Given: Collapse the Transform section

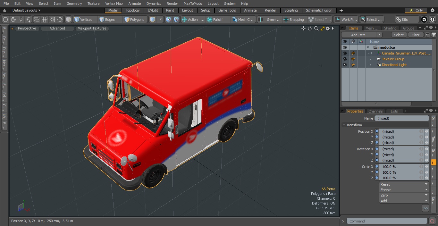Looking at the screenshot, I should (344, 125).
